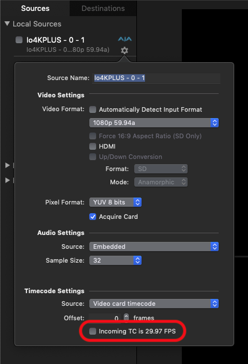Open the 1080p 59.94a video format dropdown
The width and height of the screenshot is (248, 364).
click(x=154, y=123)
